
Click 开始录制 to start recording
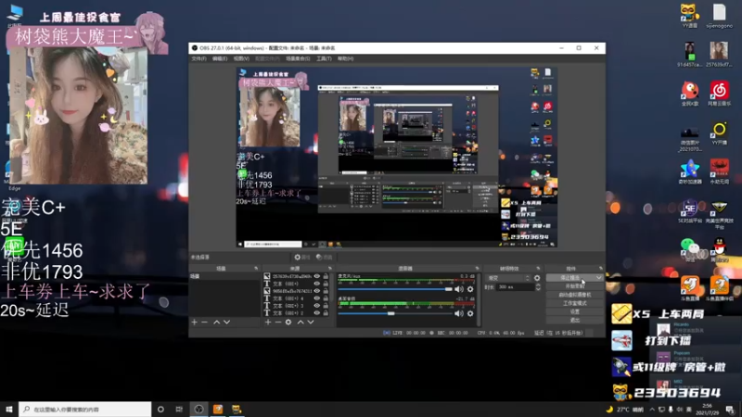point(574,286)
